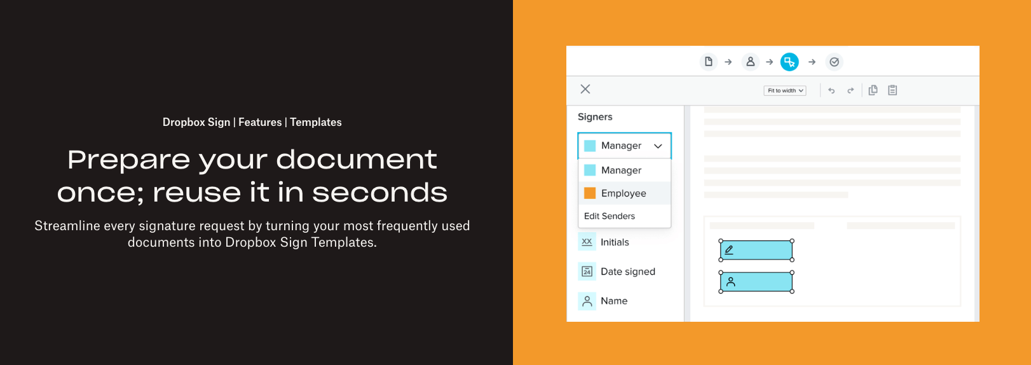1031x365 pixels.
Task: Click the headline 'Prepare your document once'
Action: (x=252, y=176)
